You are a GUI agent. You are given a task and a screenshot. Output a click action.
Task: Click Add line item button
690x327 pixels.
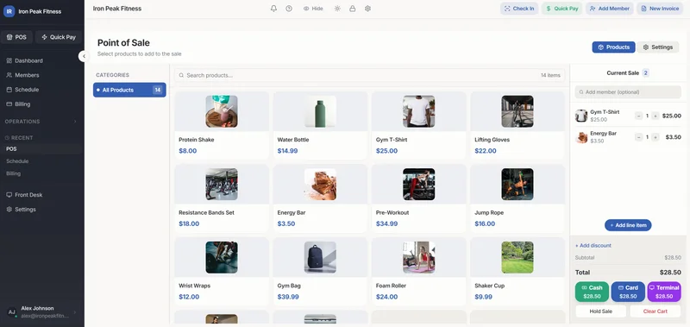coord(628,225)
